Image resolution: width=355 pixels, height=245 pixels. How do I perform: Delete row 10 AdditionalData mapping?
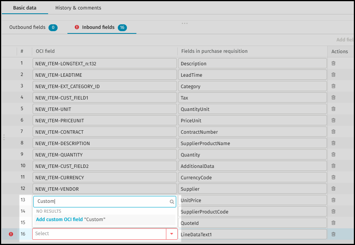333,166
